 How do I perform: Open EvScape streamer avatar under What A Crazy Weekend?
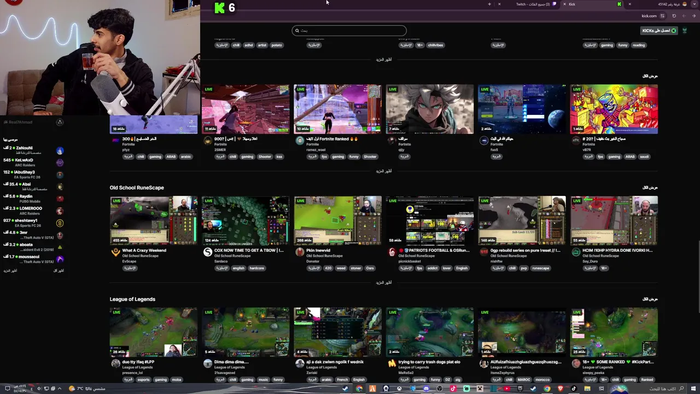click(x=115, y=252)
